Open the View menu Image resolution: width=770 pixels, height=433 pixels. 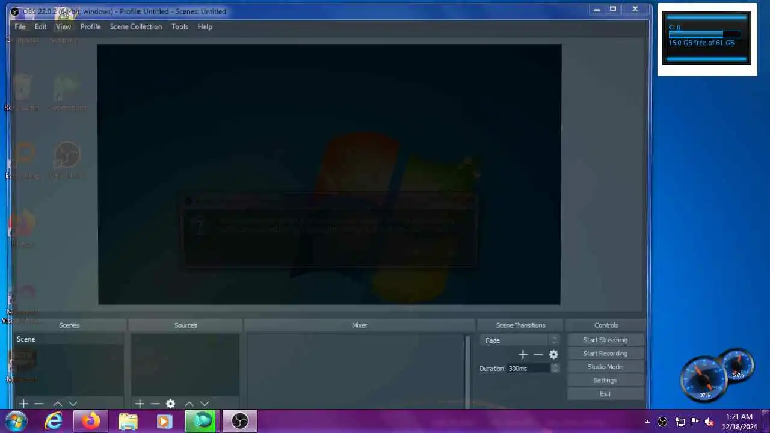[63, 26]
